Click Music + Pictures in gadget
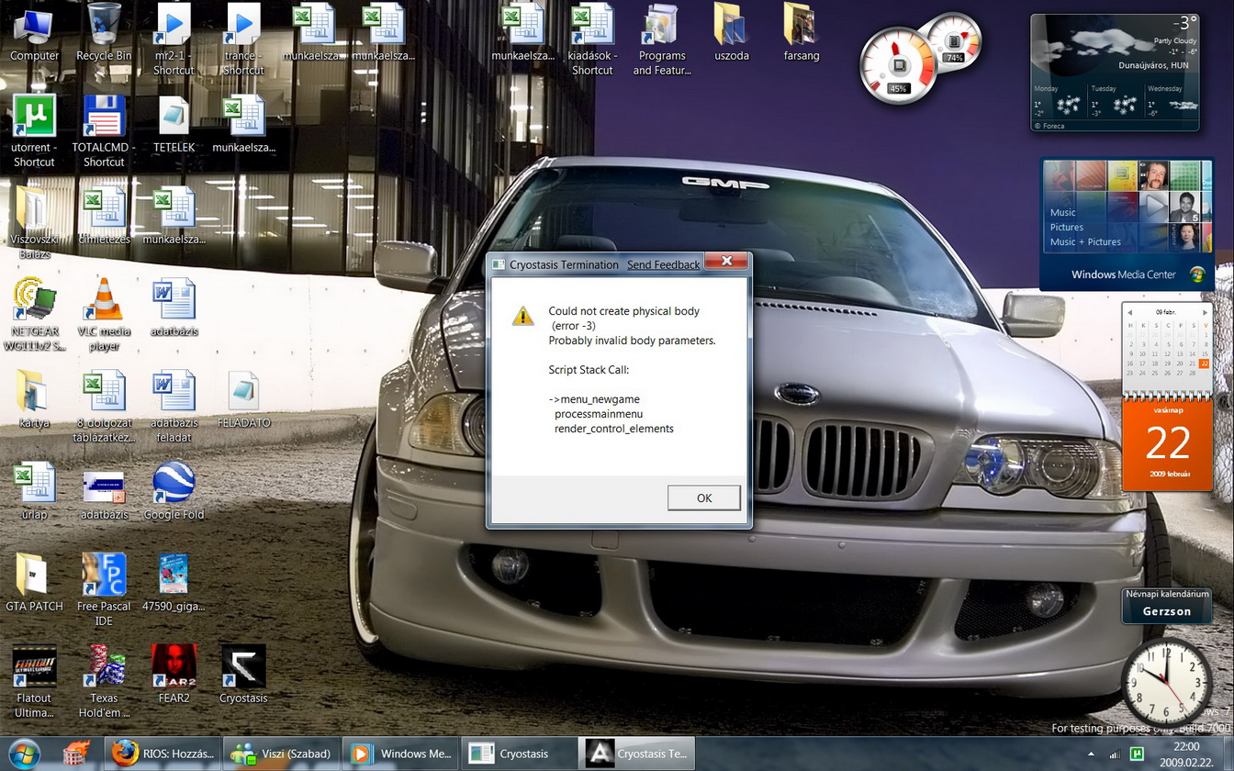 click(1085, 241)
